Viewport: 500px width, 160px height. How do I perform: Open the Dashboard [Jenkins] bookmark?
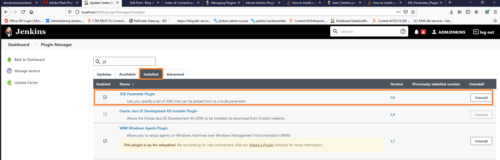coord(350,21)
